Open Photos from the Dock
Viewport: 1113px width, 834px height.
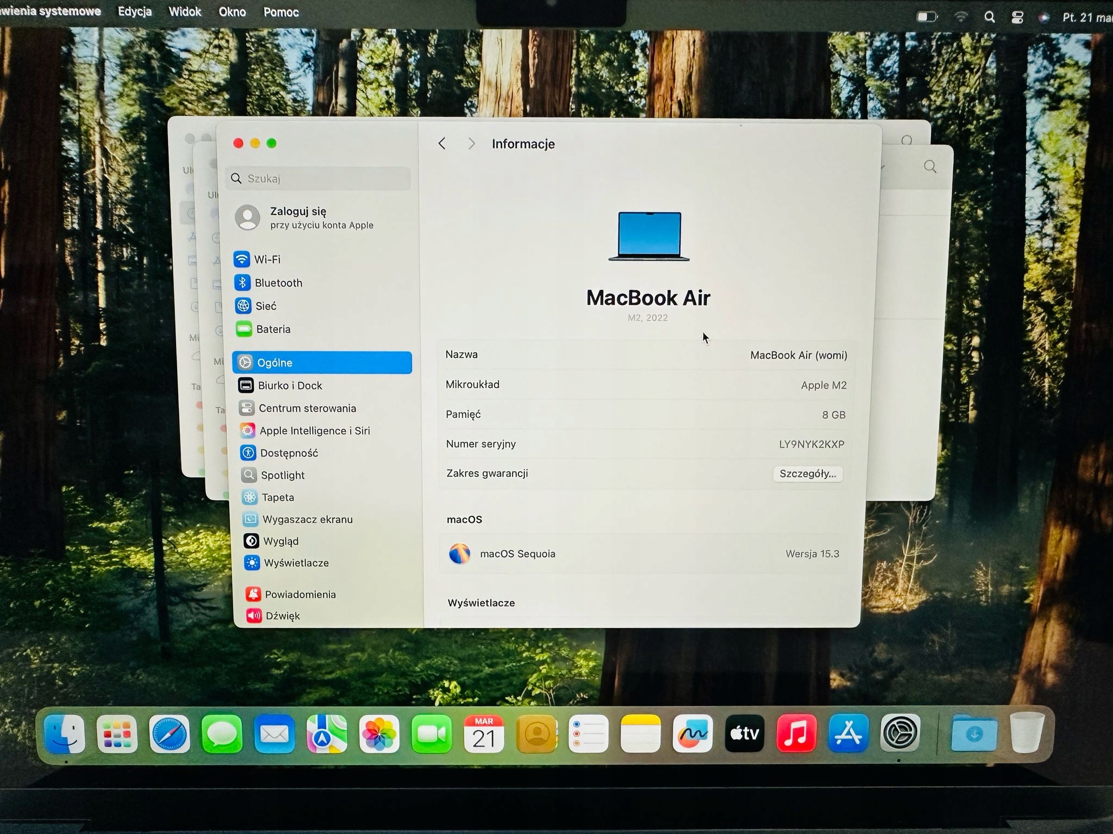tap(379, 734)
